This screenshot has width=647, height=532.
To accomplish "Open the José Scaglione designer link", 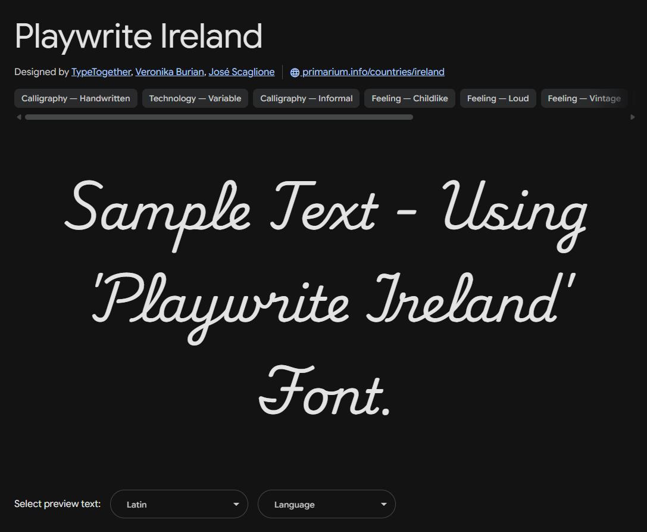I will [x=242, y=72].
